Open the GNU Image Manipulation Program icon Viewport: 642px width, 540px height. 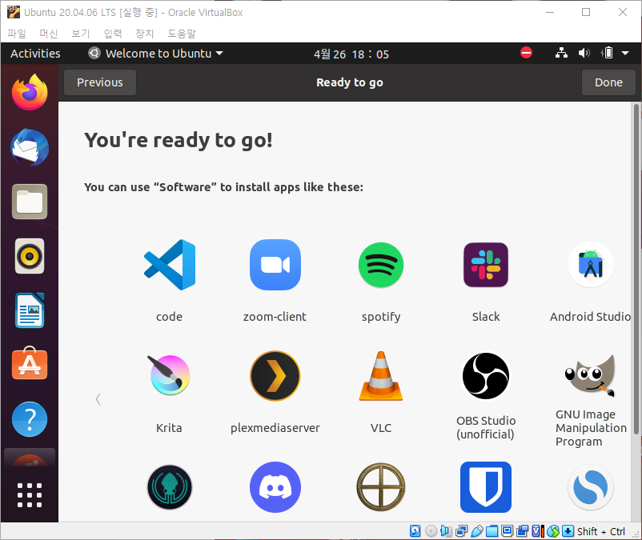[591, 375]
